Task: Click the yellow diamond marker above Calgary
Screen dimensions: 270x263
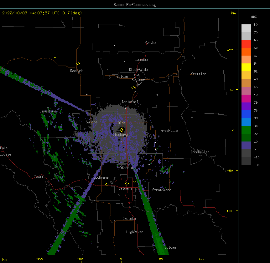Action: [127, 184]
